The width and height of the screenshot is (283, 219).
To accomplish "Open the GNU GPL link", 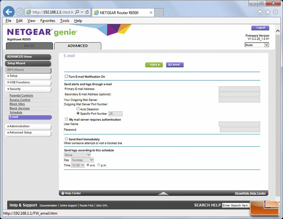I will coord(102,205).
